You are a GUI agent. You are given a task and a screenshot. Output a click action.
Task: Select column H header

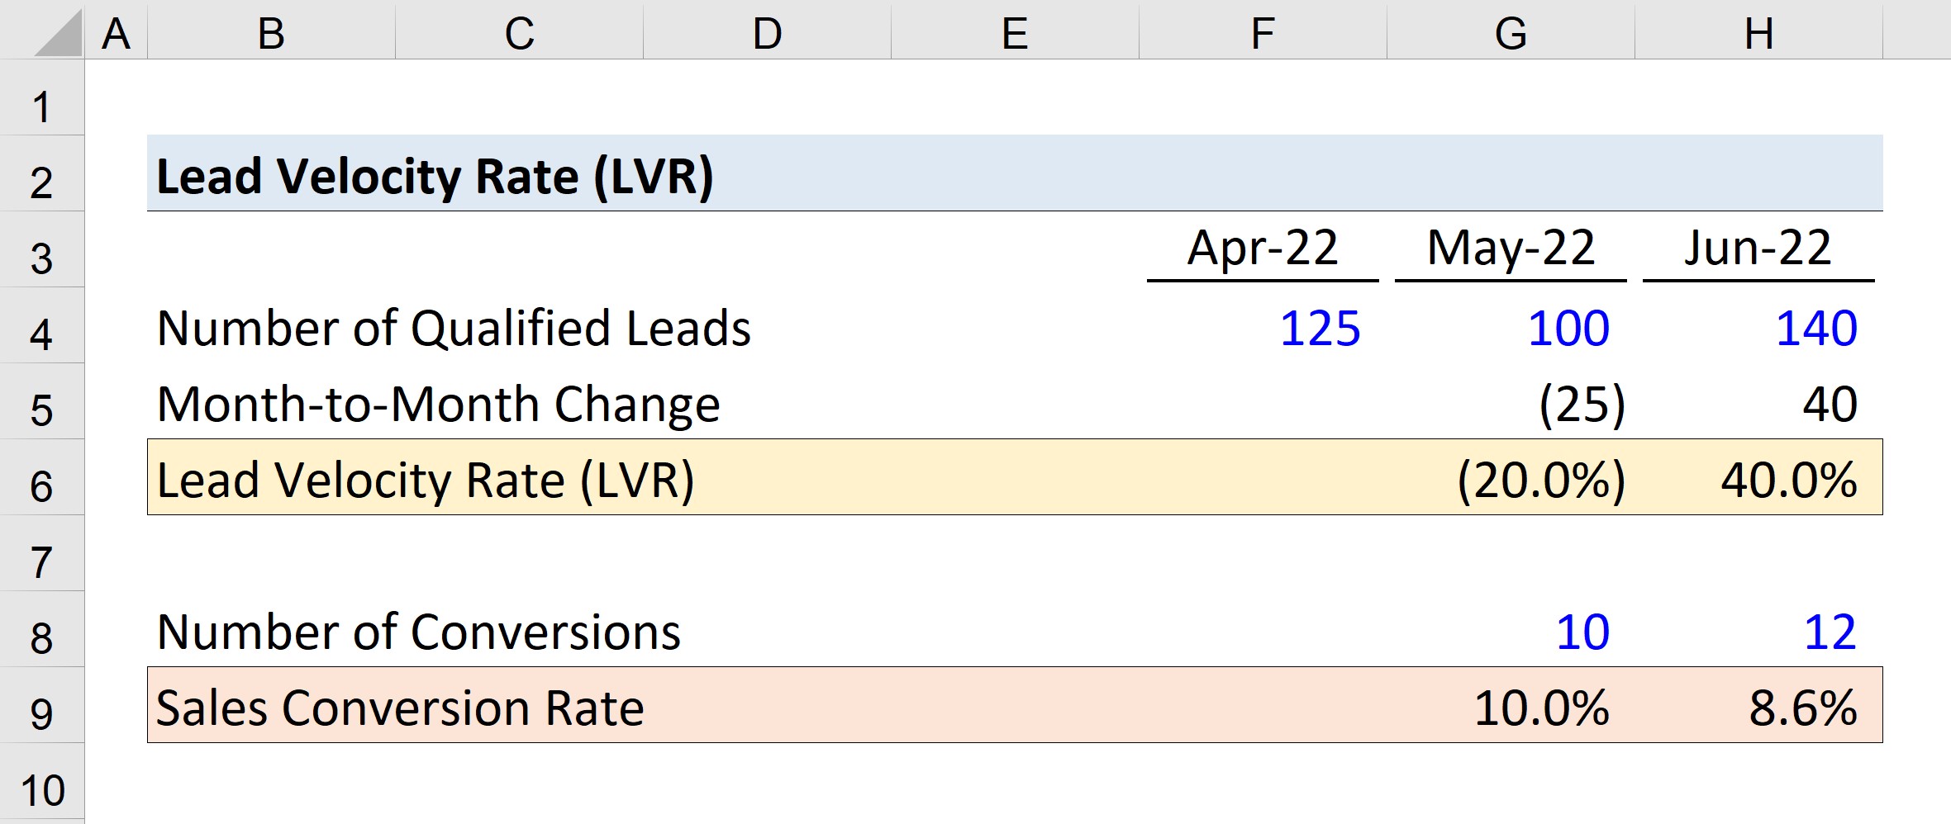[1758, 33]
